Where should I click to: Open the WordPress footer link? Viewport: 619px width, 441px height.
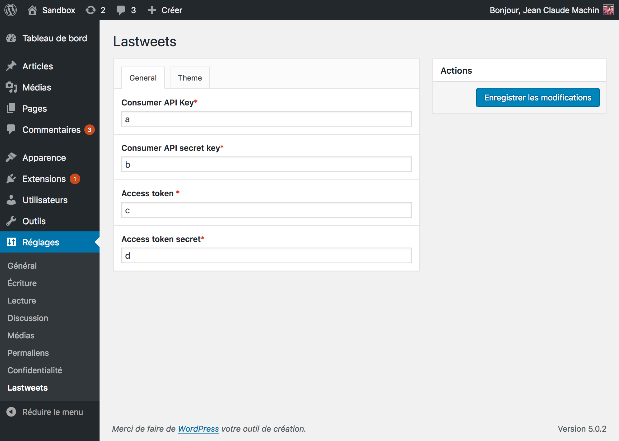pyautogui.click(x=198, y=429)
